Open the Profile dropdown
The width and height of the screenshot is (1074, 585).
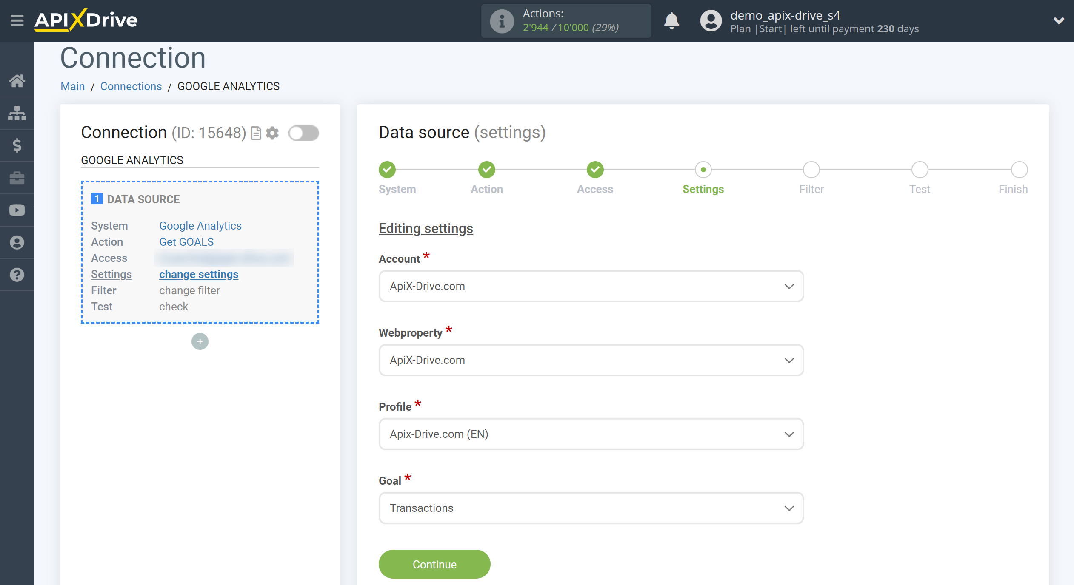591,434
